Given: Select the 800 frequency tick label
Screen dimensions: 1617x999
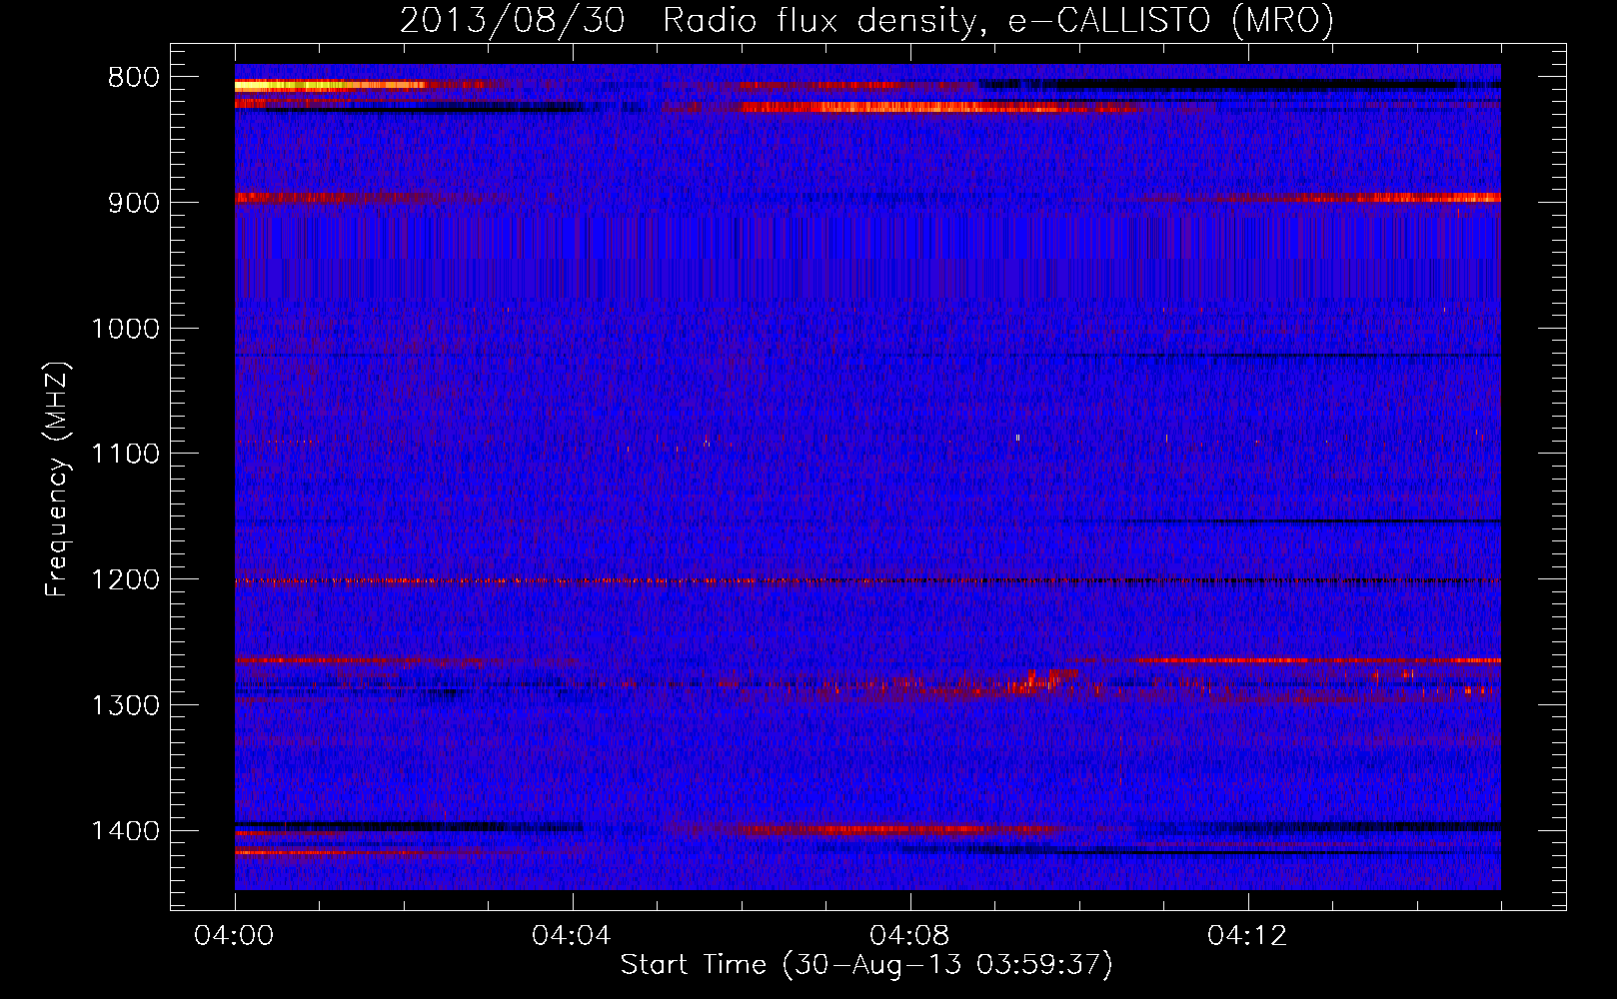Looking at the screenshot, I should click(x=133, y=78).
